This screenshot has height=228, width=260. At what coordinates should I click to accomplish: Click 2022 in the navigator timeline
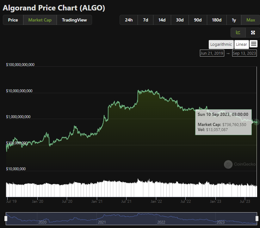coord(161,222)
